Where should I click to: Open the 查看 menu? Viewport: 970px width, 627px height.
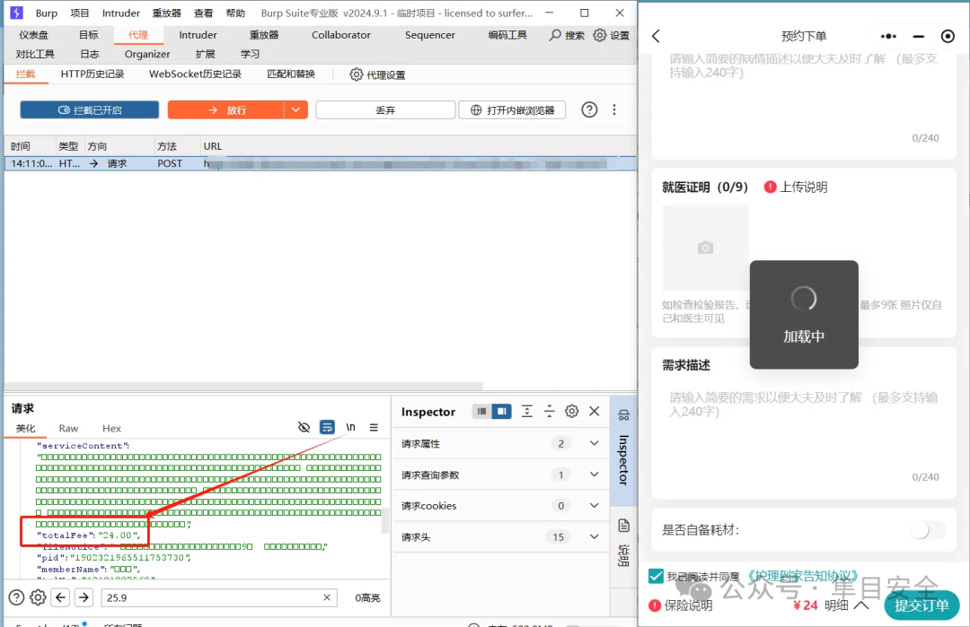(204, 13)
